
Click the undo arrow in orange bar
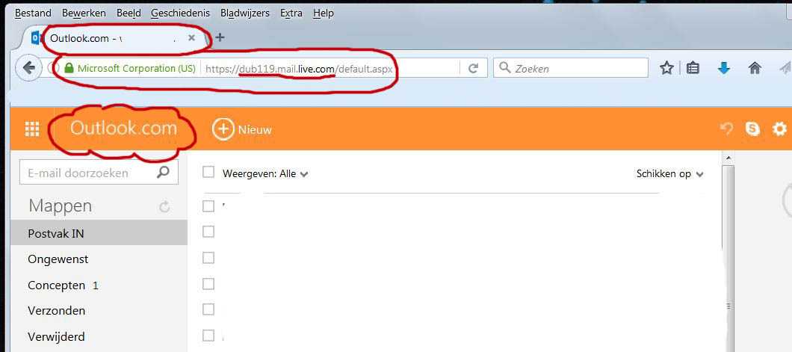pyautogui.click(x=726, y=129)
